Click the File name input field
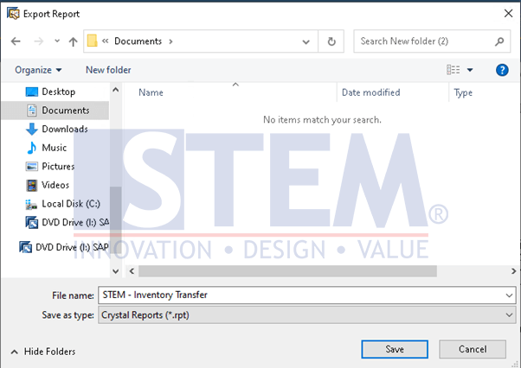521x368 pixels. pyautogui.click(x=302, y=295)
